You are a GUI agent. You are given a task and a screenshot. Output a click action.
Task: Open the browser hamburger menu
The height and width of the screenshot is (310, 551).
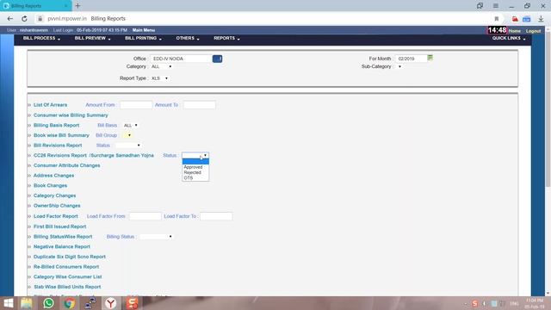tap(496, 6)
